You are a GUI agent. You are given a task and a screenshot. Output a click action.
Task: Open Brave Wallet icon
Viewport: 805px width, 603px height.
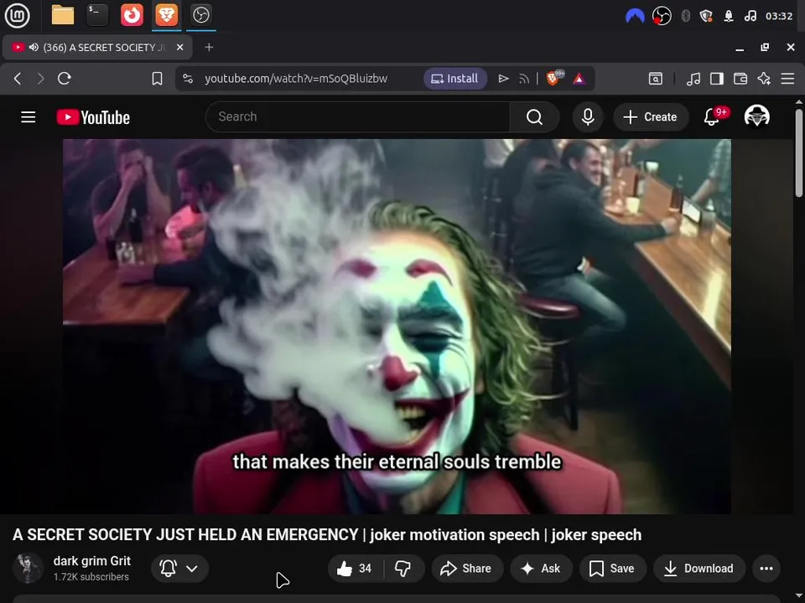click(740, 79)
